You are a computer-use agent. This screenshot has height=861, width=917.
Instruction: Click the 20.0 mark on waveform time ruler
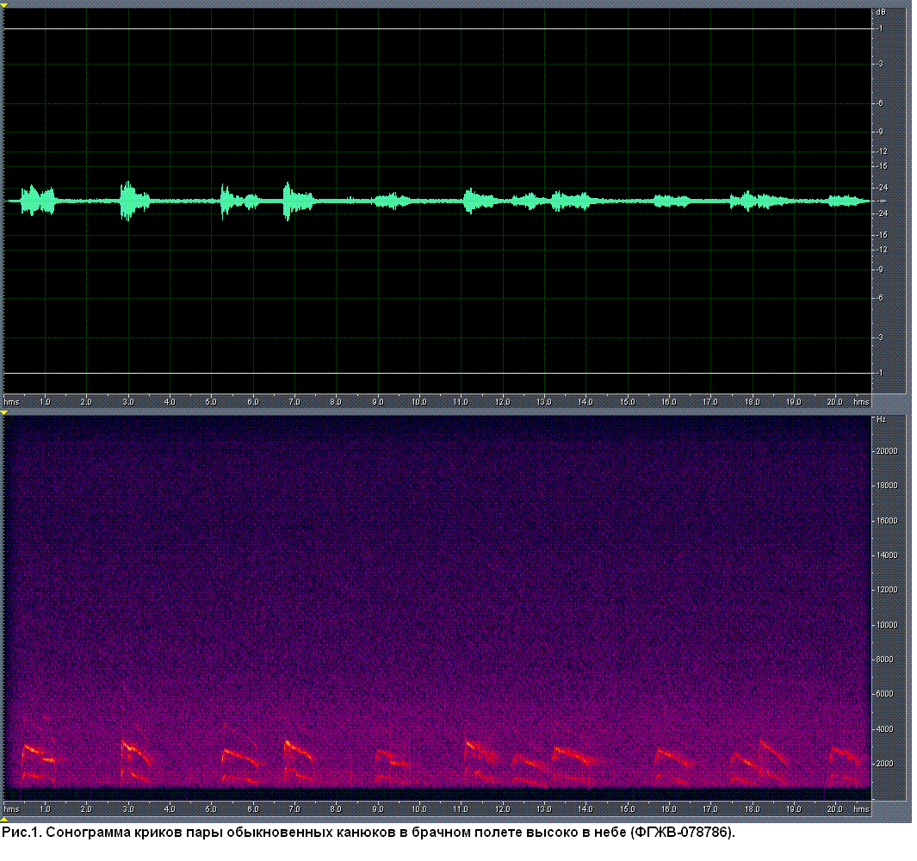tap(834, 402)
